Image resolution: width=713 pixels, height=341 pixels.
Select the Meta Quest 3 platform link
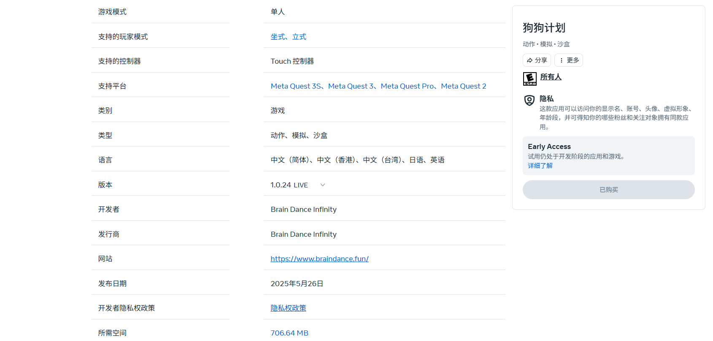point(351,86)
